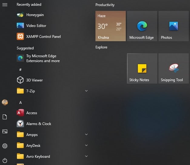Open Settings gear icon
Image resolution: width=190 pixels, height=165 pixels.
click(x=5, y=146)
